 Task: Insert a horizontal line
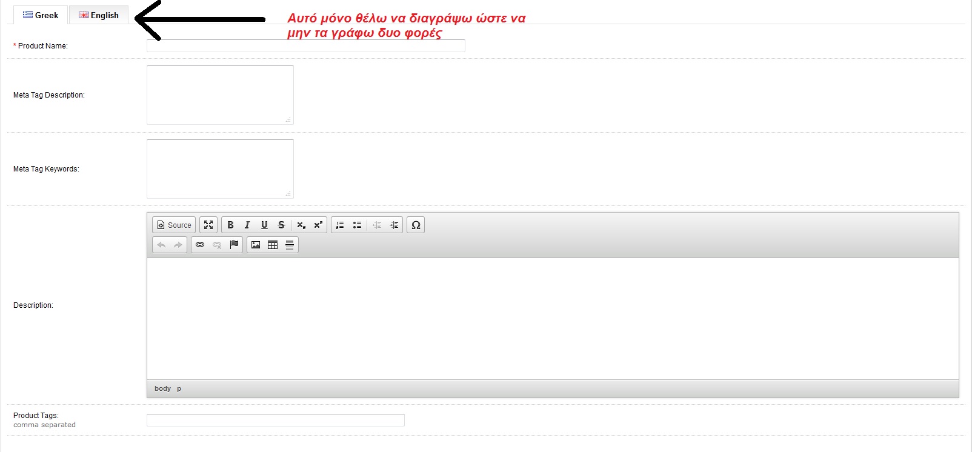coord(290,245)
